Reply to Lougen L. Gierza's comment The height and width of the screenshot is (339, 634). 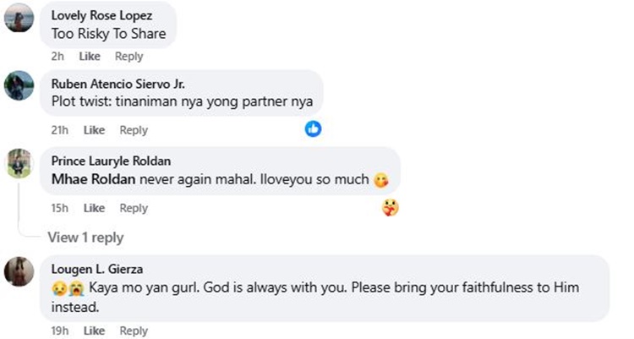click(134, 331)
